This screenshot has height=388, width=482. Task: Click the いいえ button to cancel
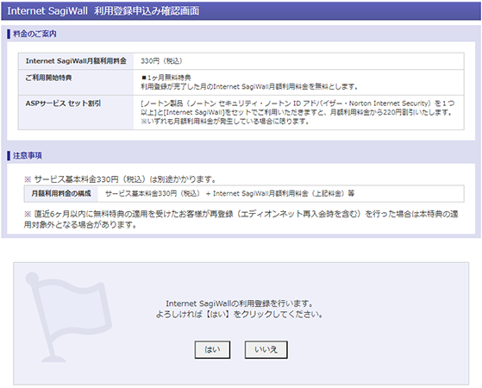[266, 349]
